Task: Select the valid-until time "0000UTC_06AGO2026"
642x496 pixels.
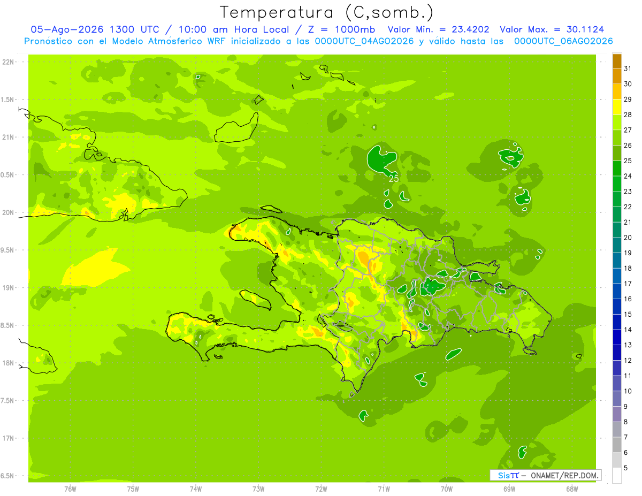Action: tap(563, 41)
